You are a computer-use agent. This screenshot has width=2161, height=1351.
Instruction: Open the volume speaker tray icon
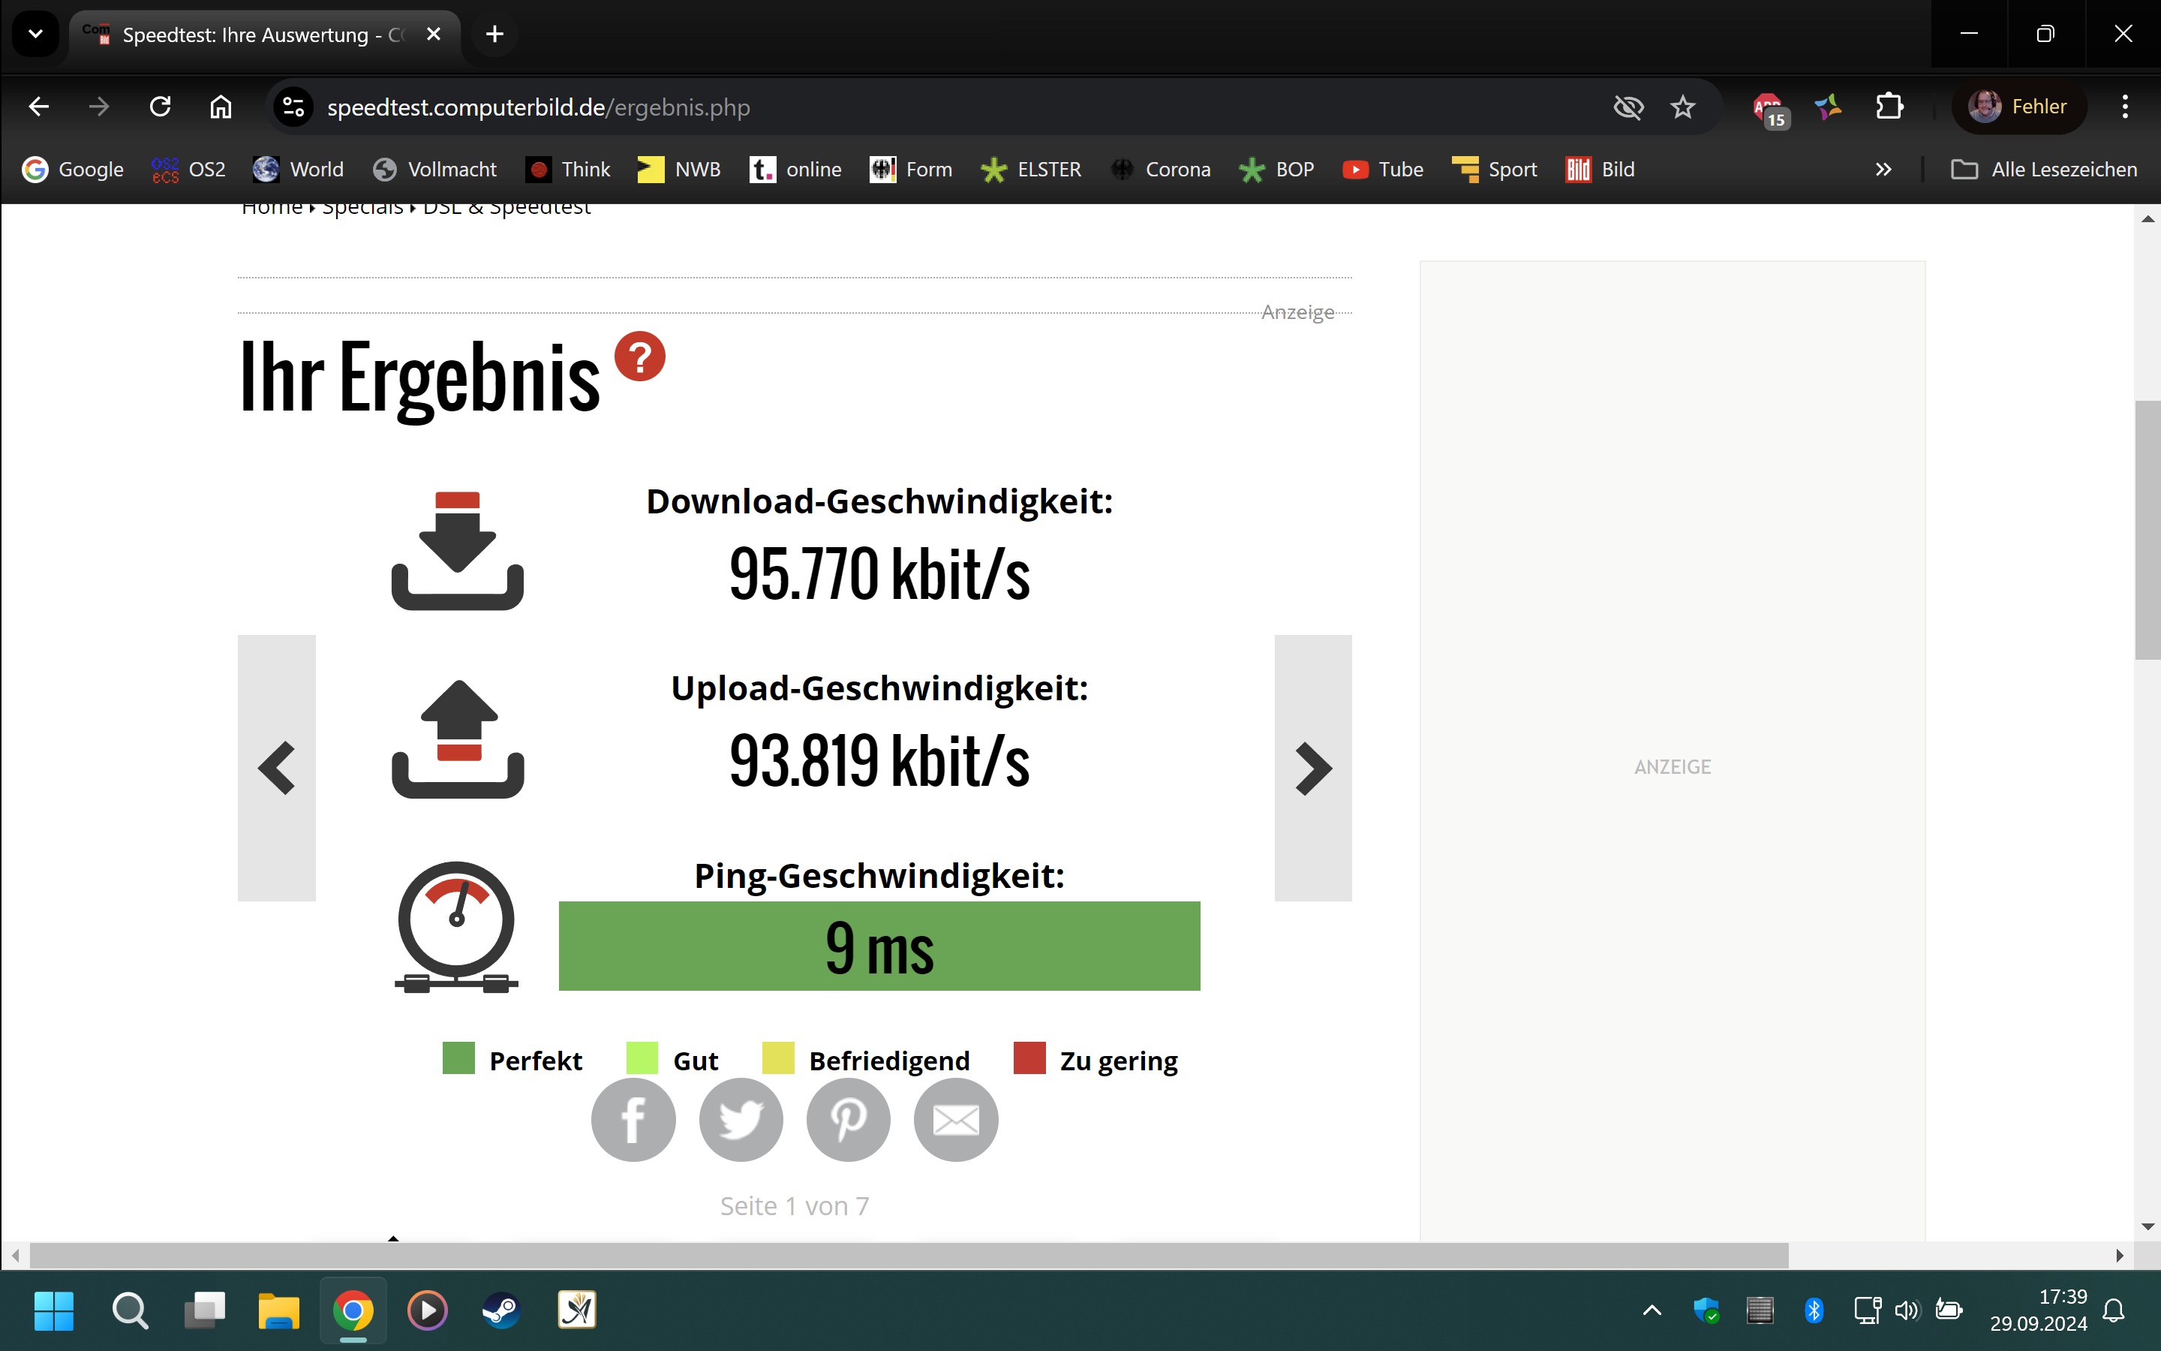(x=1907, y=1310)
